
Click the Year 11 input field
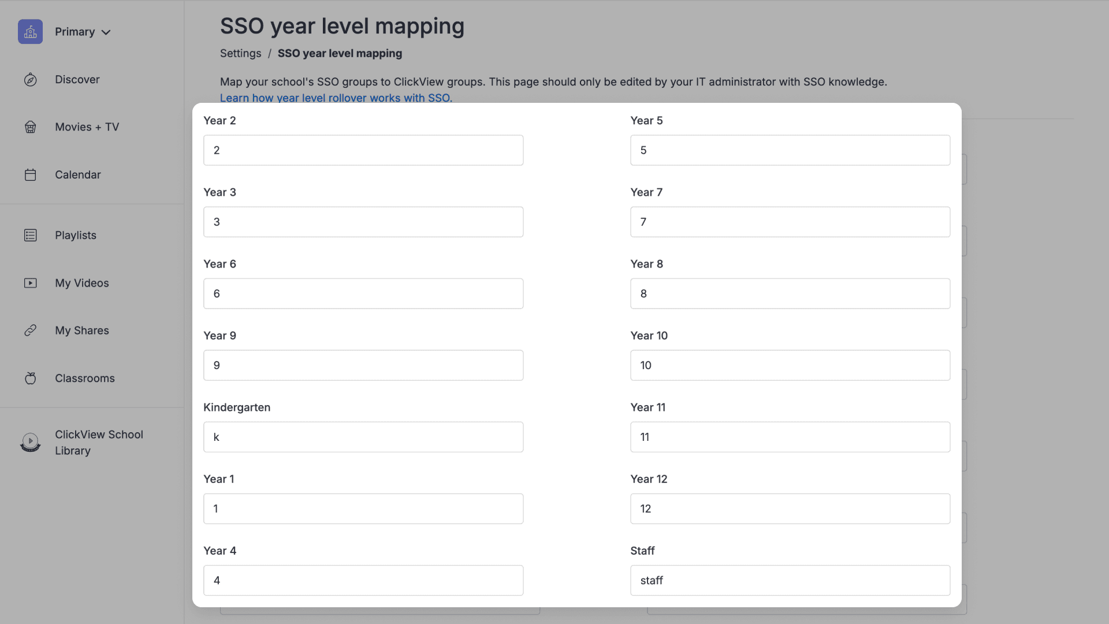click(x=790, y=437)
